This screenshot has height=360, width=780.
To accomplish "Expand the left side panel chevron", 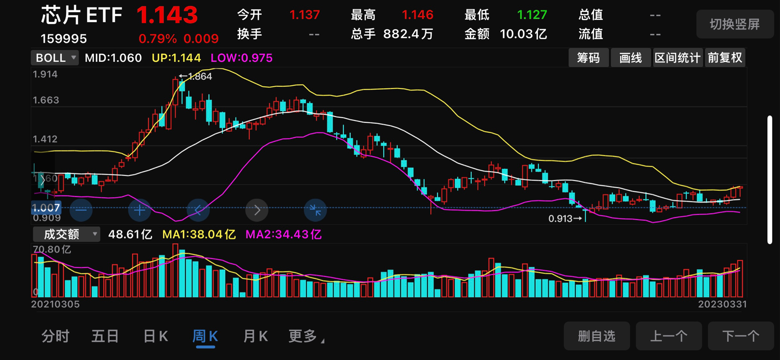I will pyautogui.click(x=42, y=180).
